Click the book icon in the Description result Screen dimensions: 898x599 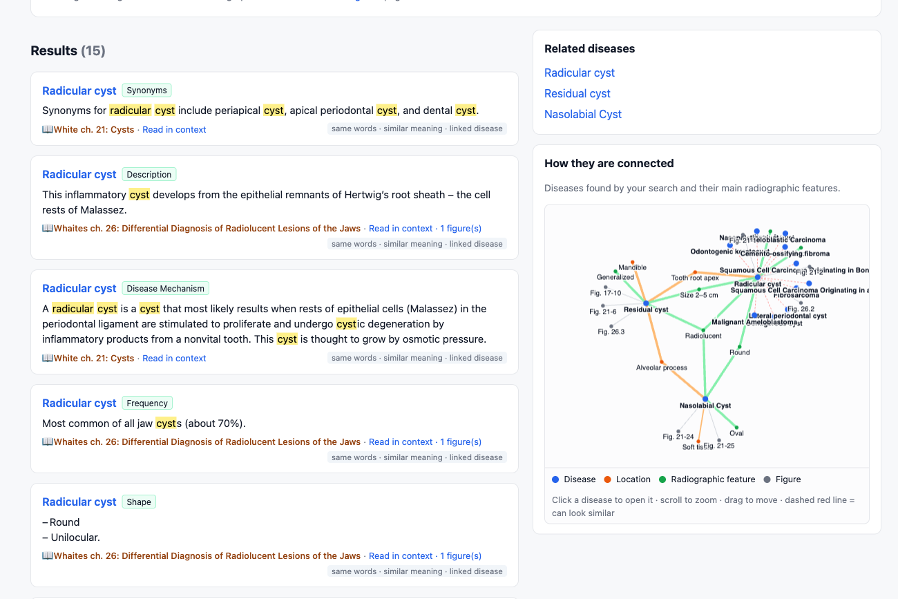click(48, 228)
